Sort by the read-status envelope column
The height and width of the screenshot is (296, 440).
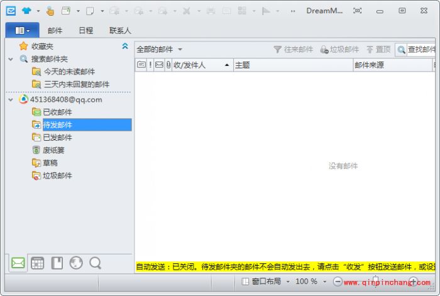(159, 65)
